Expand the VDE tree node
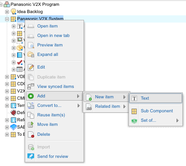This screenshot has height=166, width=186. (x=7, y=77)
